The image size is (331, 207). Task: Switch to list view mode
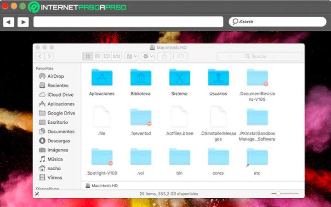click(97, 56)
